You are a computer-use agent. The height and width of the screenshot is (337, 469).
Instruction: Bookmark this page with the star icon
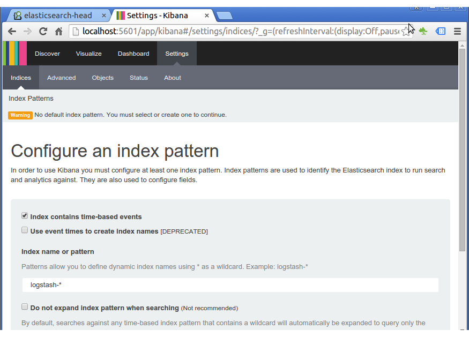pyautogui.click(x=406, y=32)
